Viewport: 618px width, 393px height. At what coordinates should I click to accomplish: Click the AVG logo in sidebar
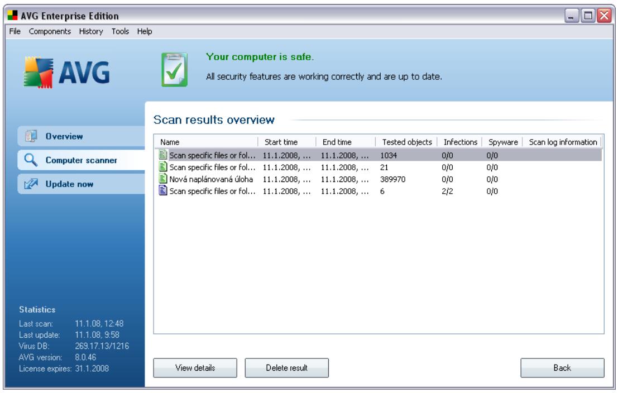tap(66, 73)
